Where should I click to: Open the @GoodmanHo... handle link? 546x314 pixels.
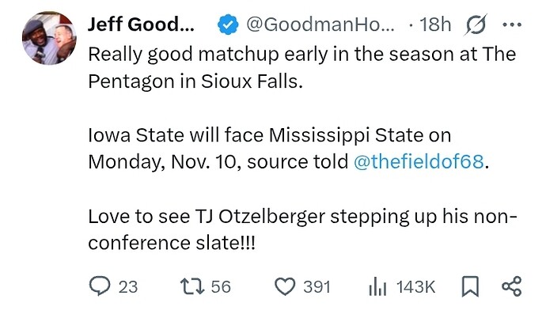tap(320, 25)
